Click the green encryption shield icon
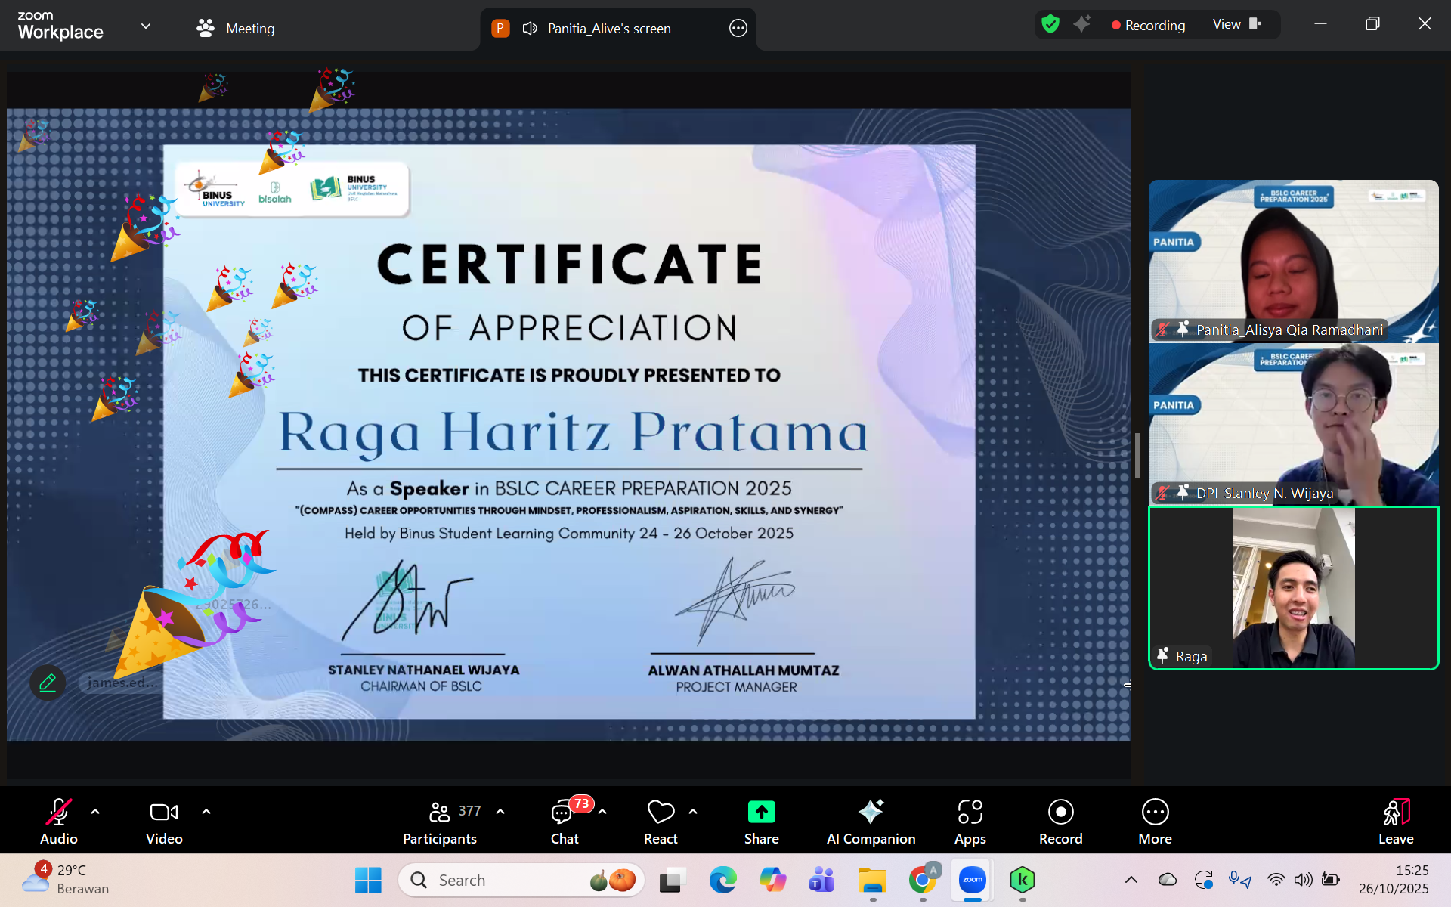1451x907 pixels. (x=1050, y=24)
